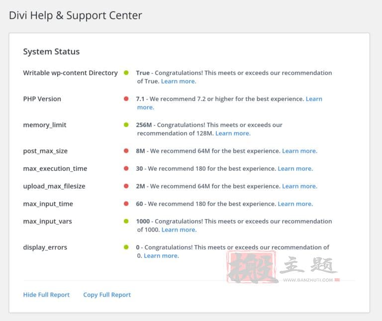Hide the full system report
This screenshot has height=321, width=382.
pos(46,295)
